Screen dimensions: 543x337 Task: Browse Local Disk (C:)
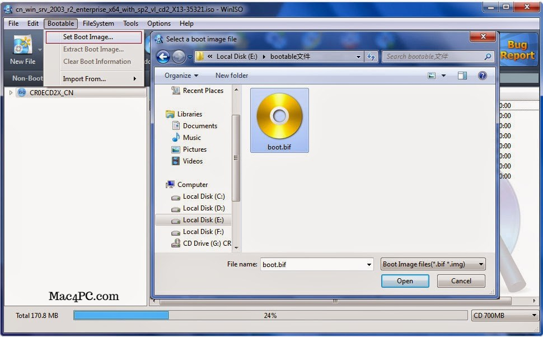(198, 196)
